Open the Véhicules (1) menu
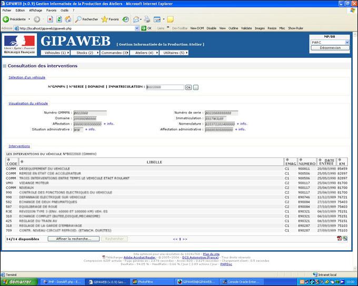The width and height of the screenshot is (358, 286). click(55, 53)
